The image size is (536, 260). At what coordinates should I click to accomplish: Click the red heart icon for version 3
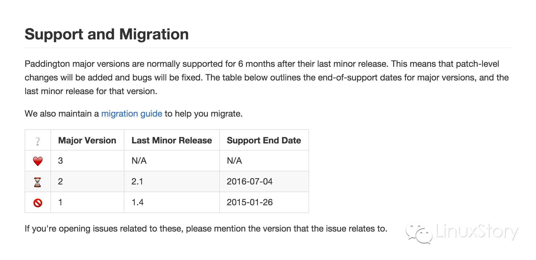(x=38, y=161)
